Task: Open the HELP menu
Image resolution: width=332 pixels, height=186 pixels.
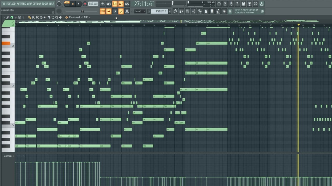Action: point(52,4)
